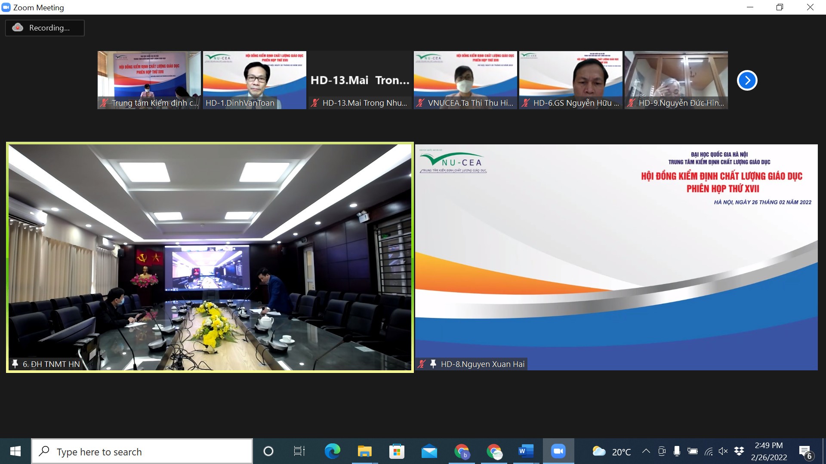This screenshot has width=826, height=464.
Task: Open Microsoft Edge browser from taskbar
Action: [x=332, y=451]
